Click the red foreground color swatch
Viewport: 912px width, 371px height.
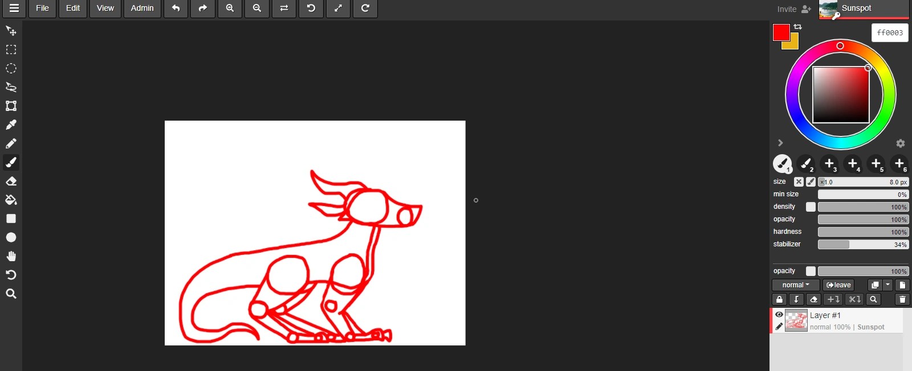780,32
